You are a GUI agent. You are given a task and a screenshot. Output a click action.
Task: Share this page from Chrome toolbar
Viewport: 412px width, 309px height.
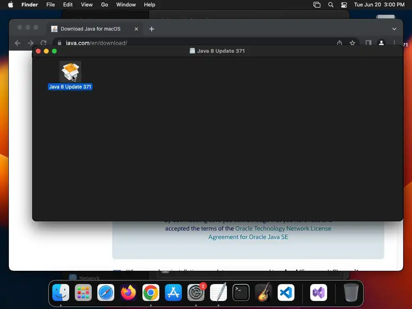(340, 43)
